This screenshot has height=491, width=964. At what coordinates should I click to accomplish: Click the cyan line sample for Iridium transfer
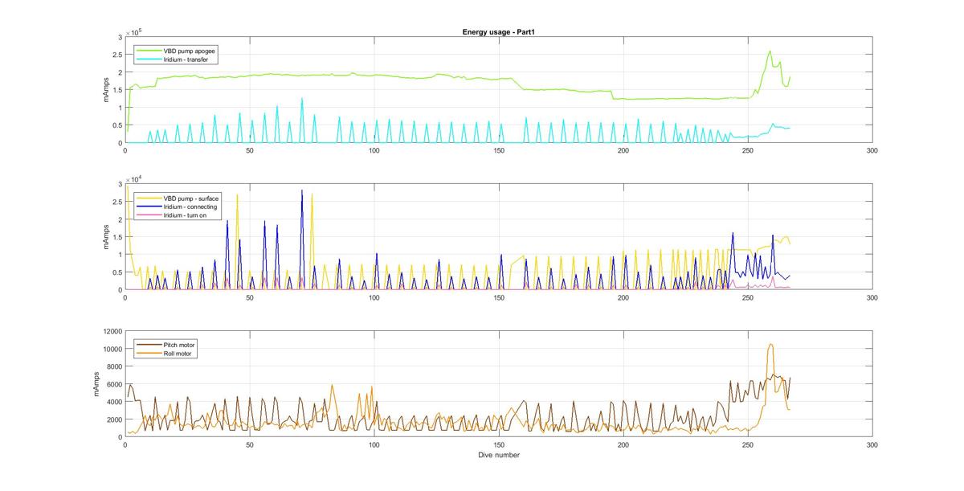pyautogui.click(x=149, y=60)
